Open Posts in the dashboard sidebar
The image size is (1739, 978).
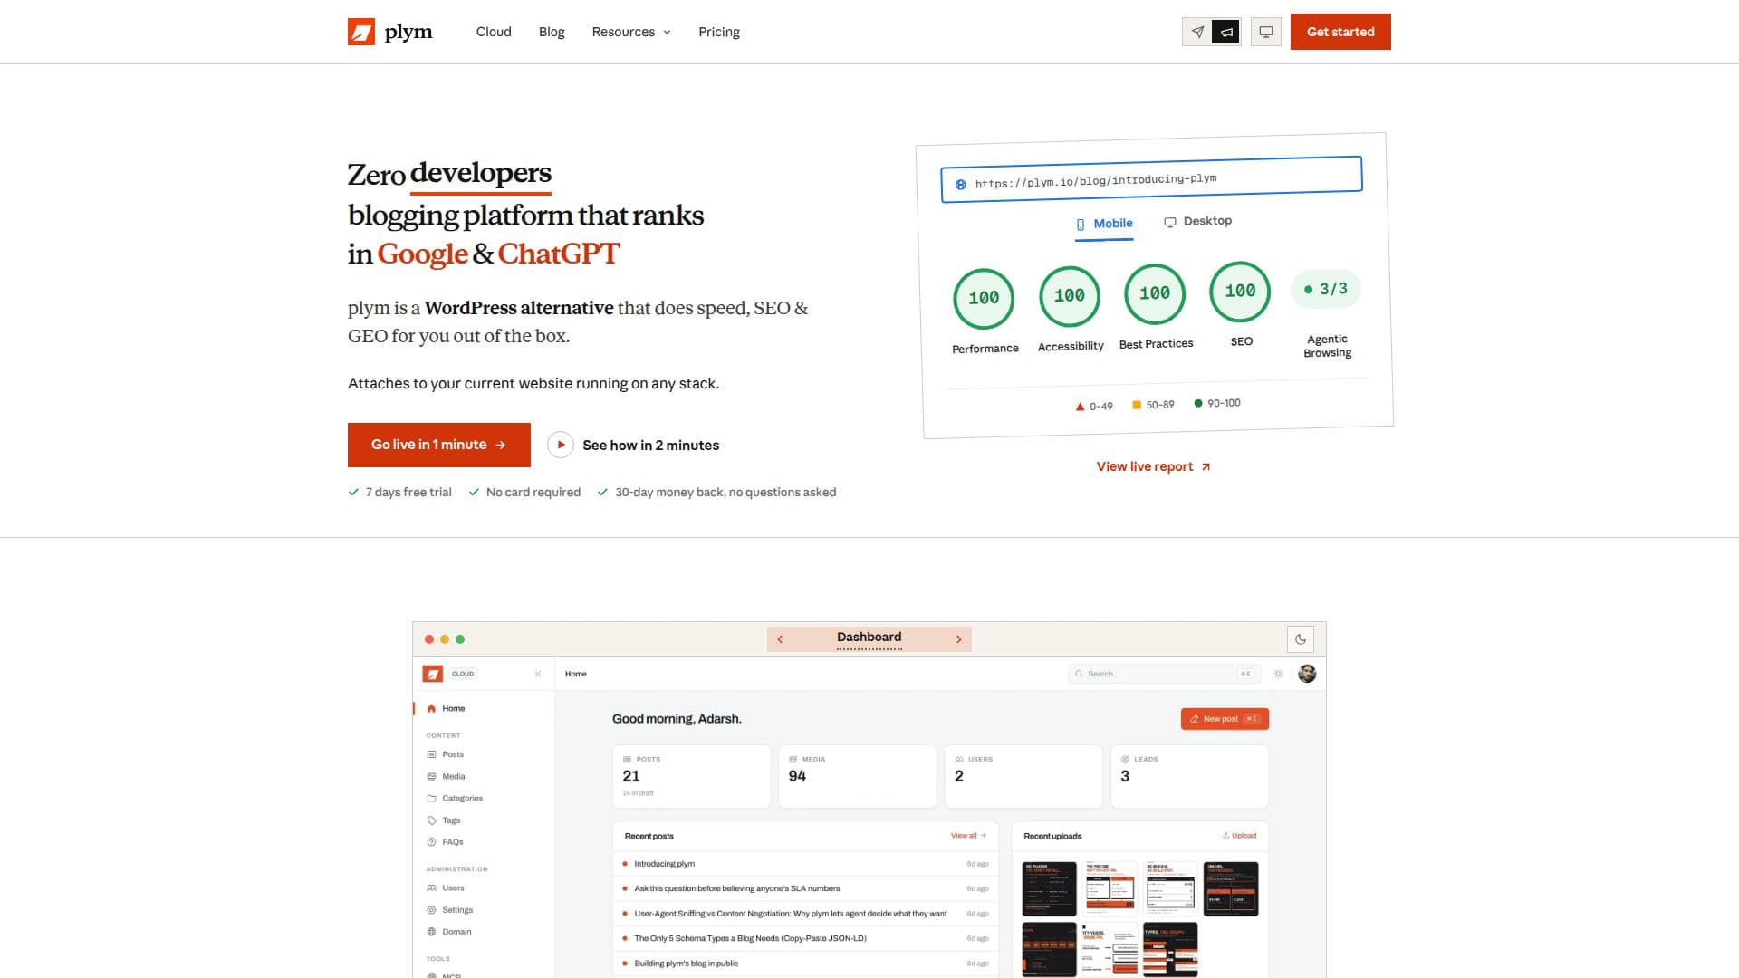click(x=445, y=754)
